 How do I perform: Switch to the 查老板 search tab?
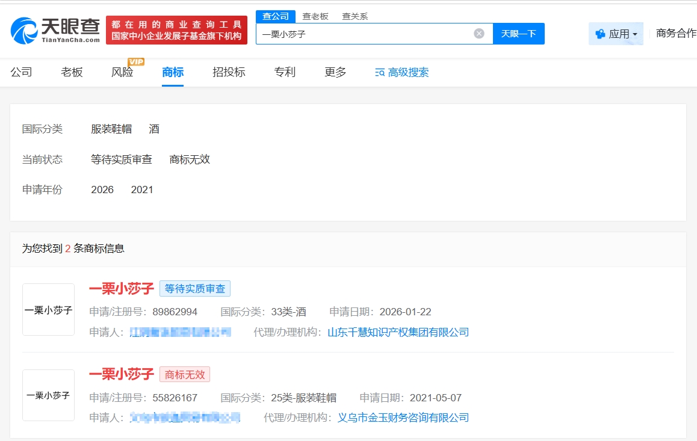pyautogui.click(x=315, y=16)
